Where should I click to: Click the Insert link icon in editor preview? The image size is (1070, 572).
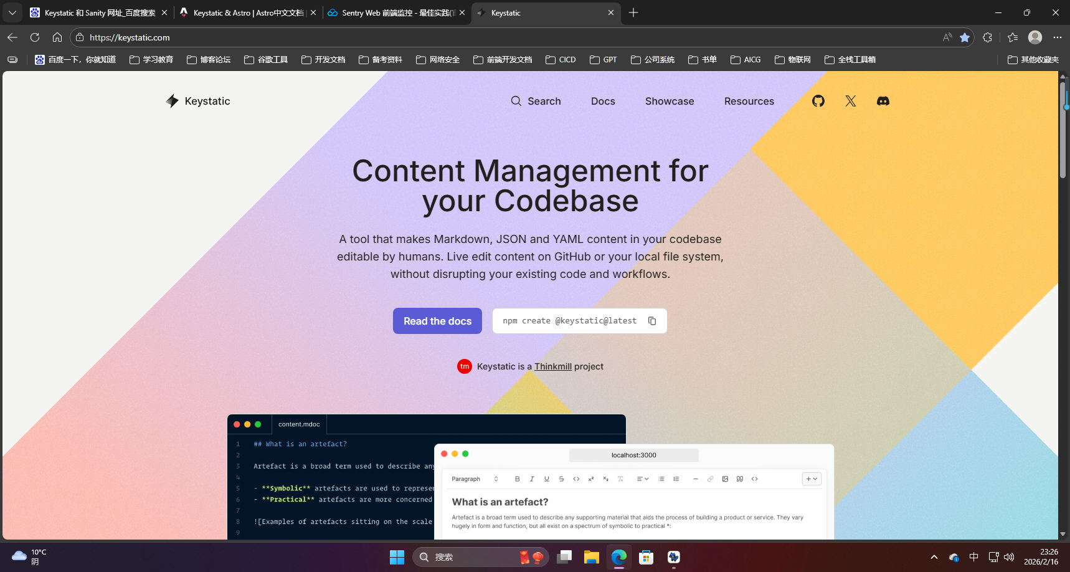(x=710, y=479)
